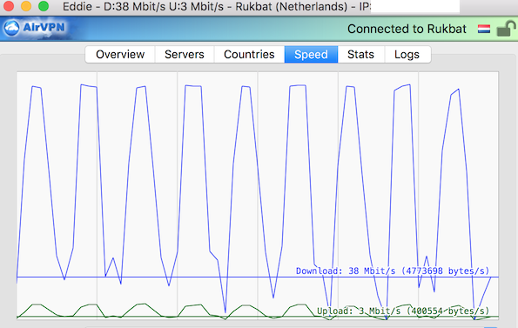Select the Speed tab

pos(311,55)
